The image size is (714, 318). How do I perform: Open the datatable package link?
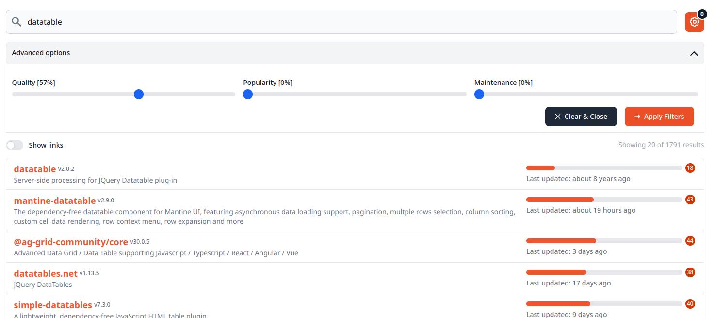pyautogui.click(x=35, y=169)
